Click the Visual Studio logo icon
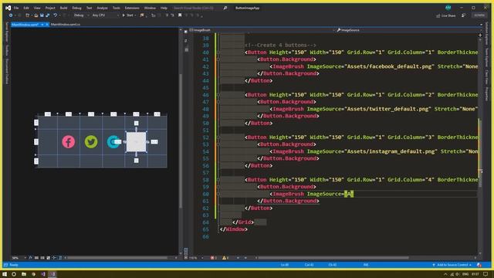 (8, 8)
